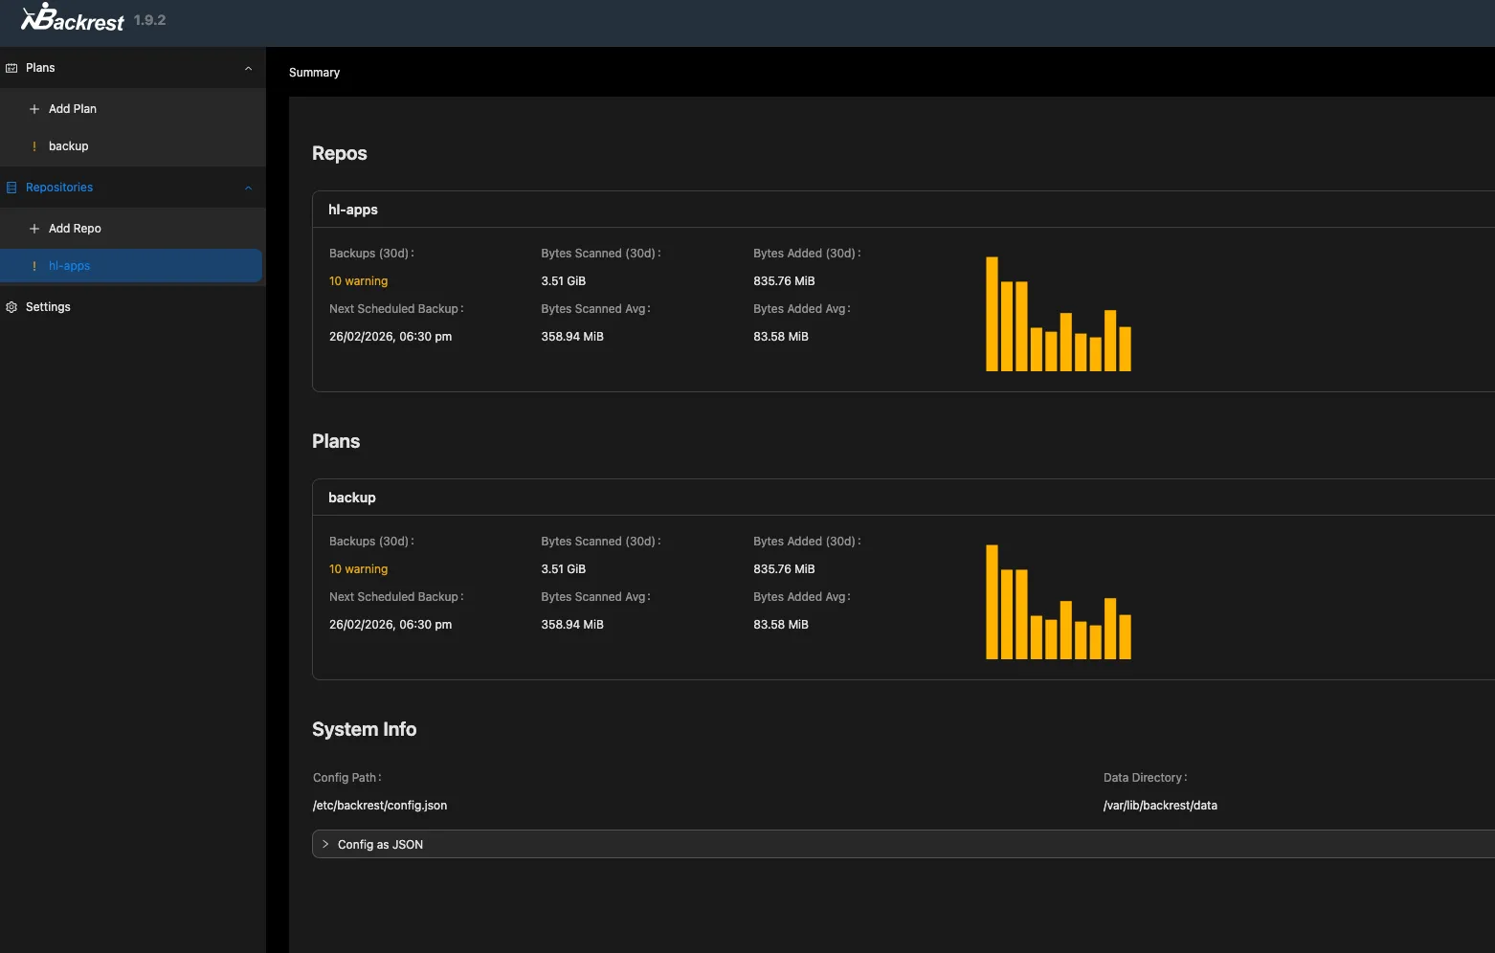
Task: Click the 10 warning status under hl-apps
Action: pos(358,281)
